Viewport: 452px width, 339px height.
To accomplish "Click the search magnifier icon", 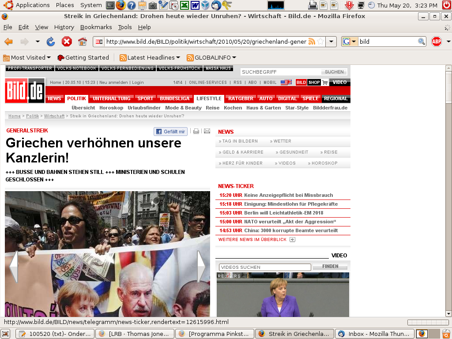I will click(422, 42).
